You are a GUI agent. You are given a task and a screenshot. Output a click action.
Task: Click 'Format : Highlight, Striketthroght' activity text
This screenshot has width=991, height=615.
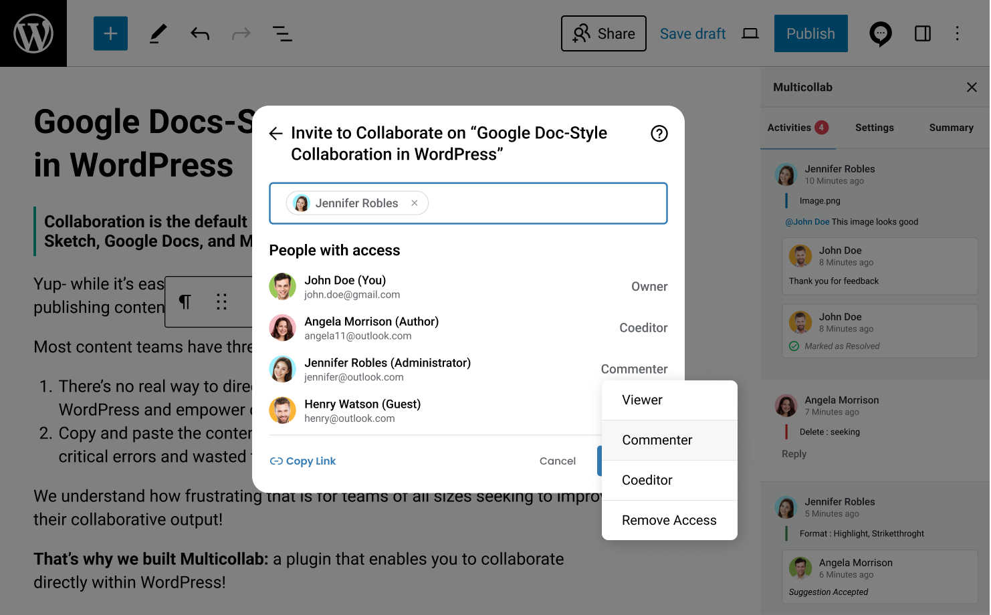862,533
